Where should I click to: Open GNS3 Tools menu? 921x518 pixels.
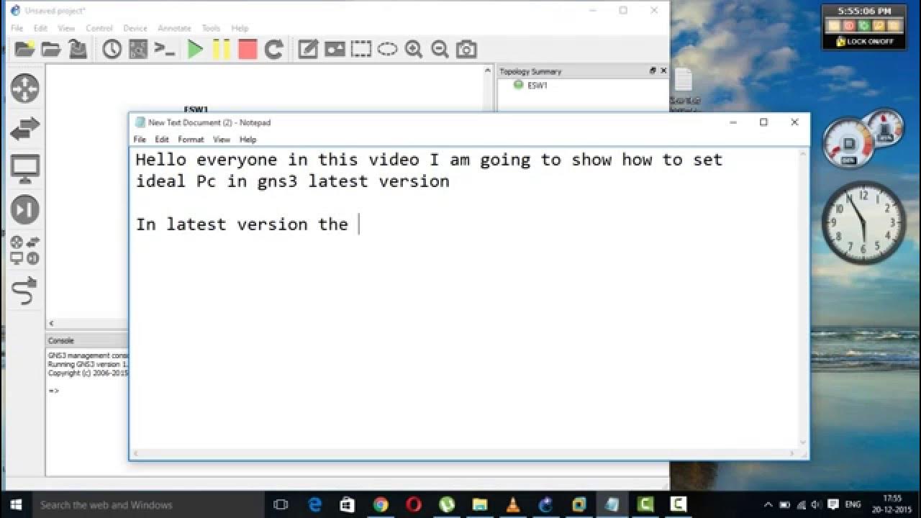211,28
